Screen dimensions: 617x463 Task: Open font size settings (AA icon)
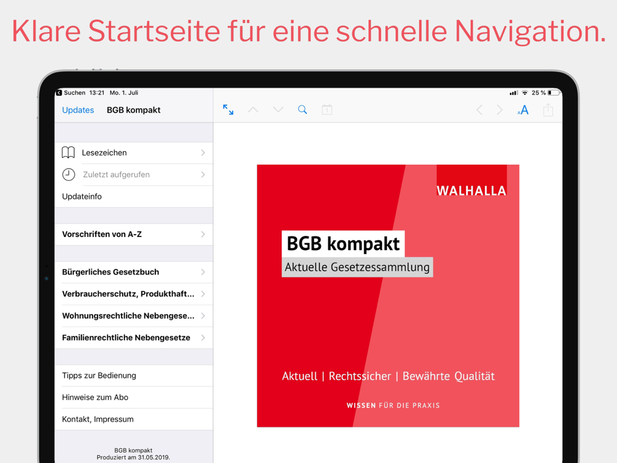pos(523,110)
